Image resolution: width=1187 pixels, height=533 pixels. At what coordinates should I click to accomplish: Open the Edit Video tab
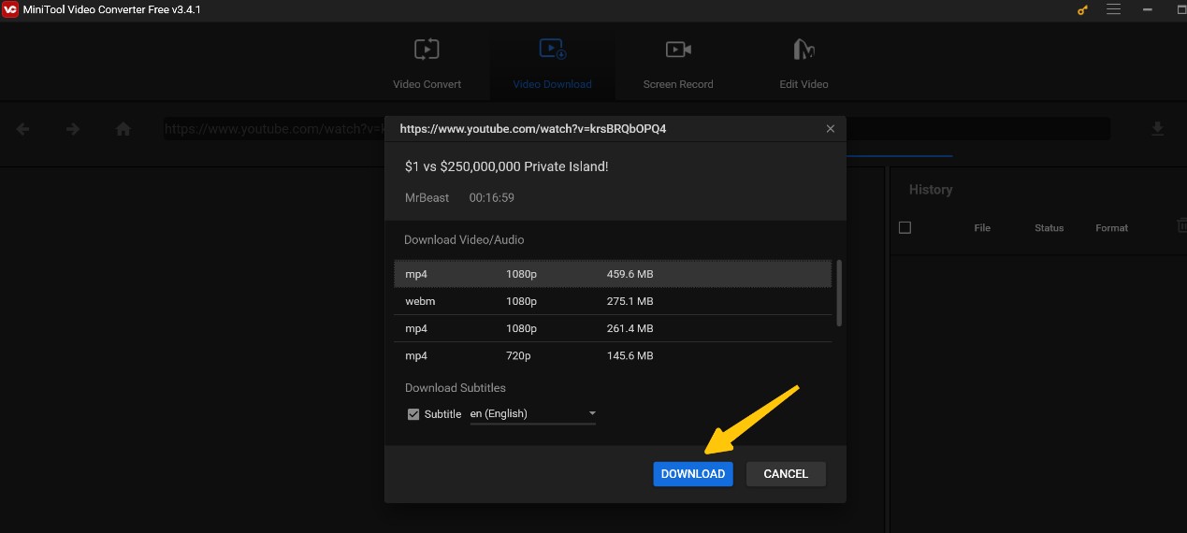[x=803, y=64]
